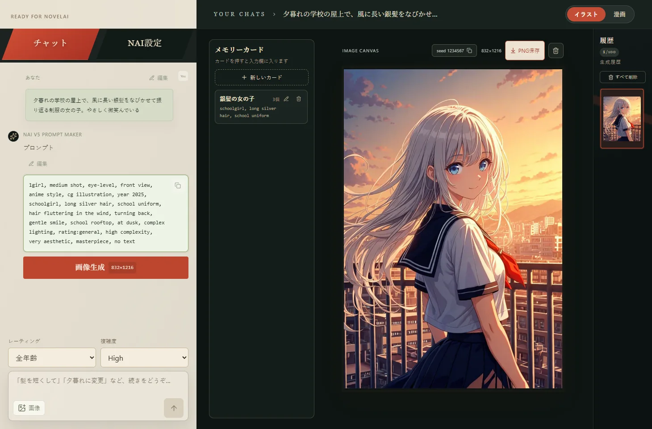Select the 銀髪の女の子 memory card
The height and width of the screenshot is (429, 652).
[x=261, y=107]
